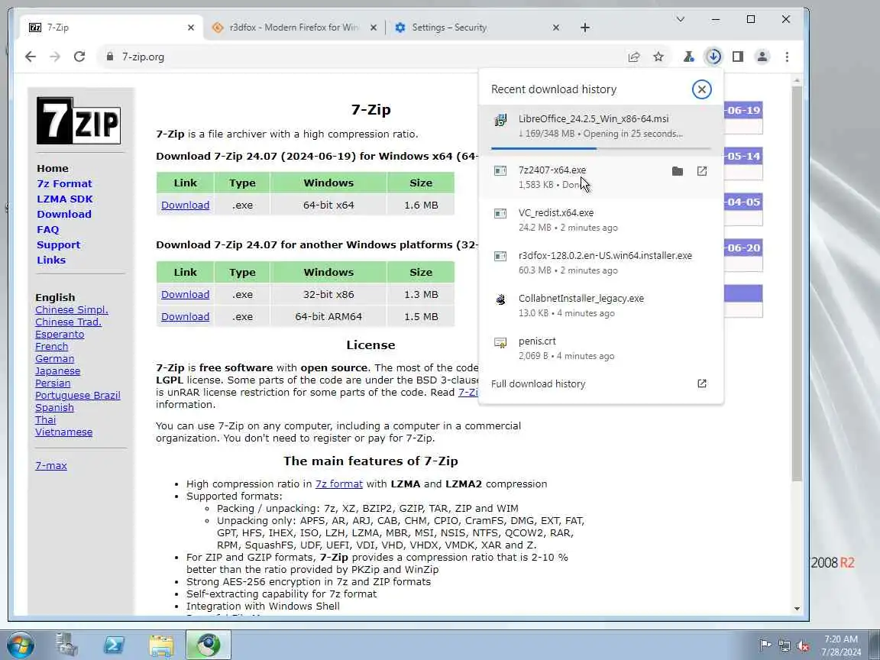Open the tab search chevron
The height and width of the screenshot is (660, 880).
click(680, 19)
